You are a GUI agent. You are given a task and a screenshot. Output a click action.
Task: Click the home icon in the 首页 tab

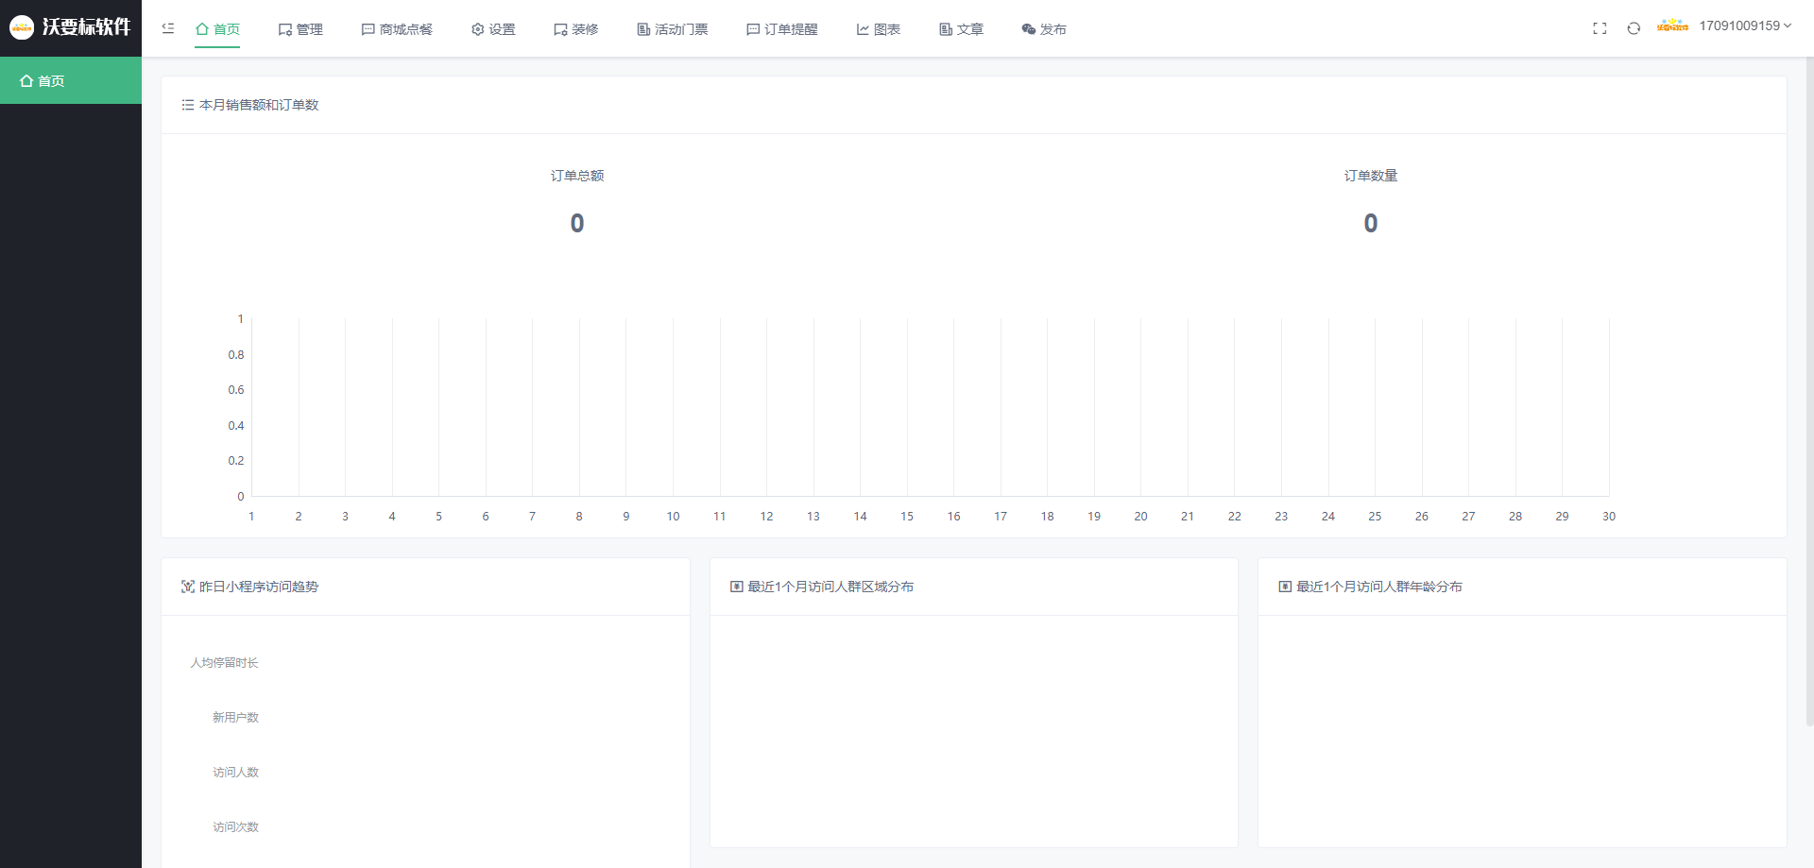(x=202, y=29)
